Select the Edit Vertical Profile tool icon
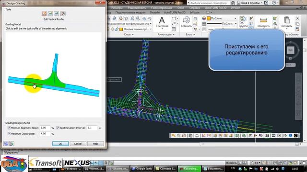The width and height of the screenshot is (307, 172). 44,14
